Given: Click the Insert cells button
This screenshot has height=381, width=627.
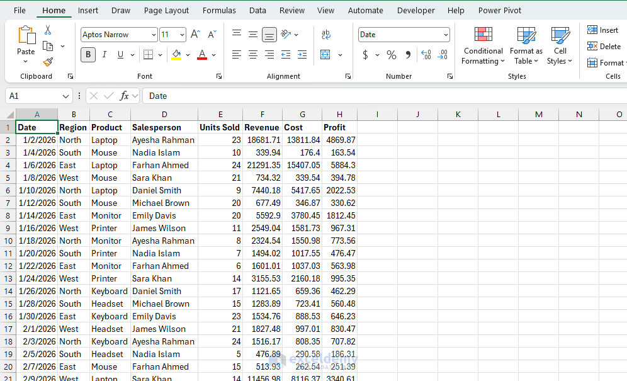Looking at the screenshot, I should coord(602,30).
